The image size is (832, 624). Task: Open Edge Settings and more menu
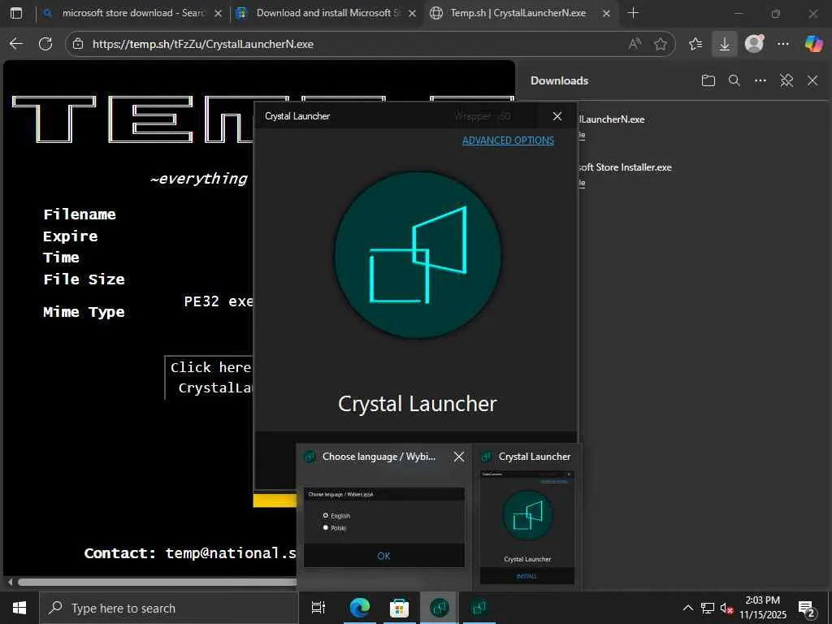pos(783,44)
